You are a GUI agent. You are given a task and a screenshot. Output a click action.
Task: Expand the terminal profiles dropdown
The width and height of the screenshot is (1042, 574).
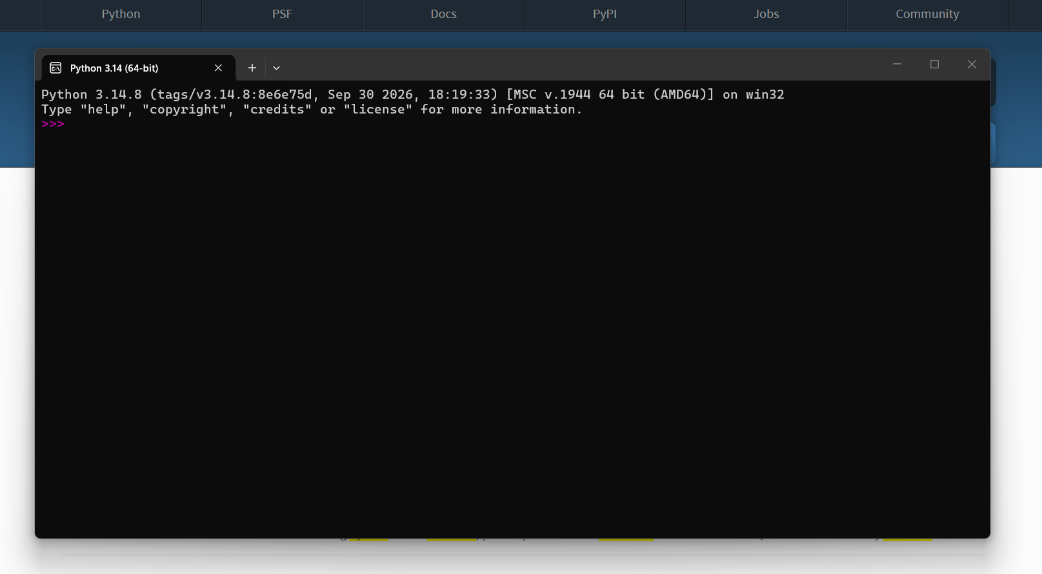pos(276,68)
